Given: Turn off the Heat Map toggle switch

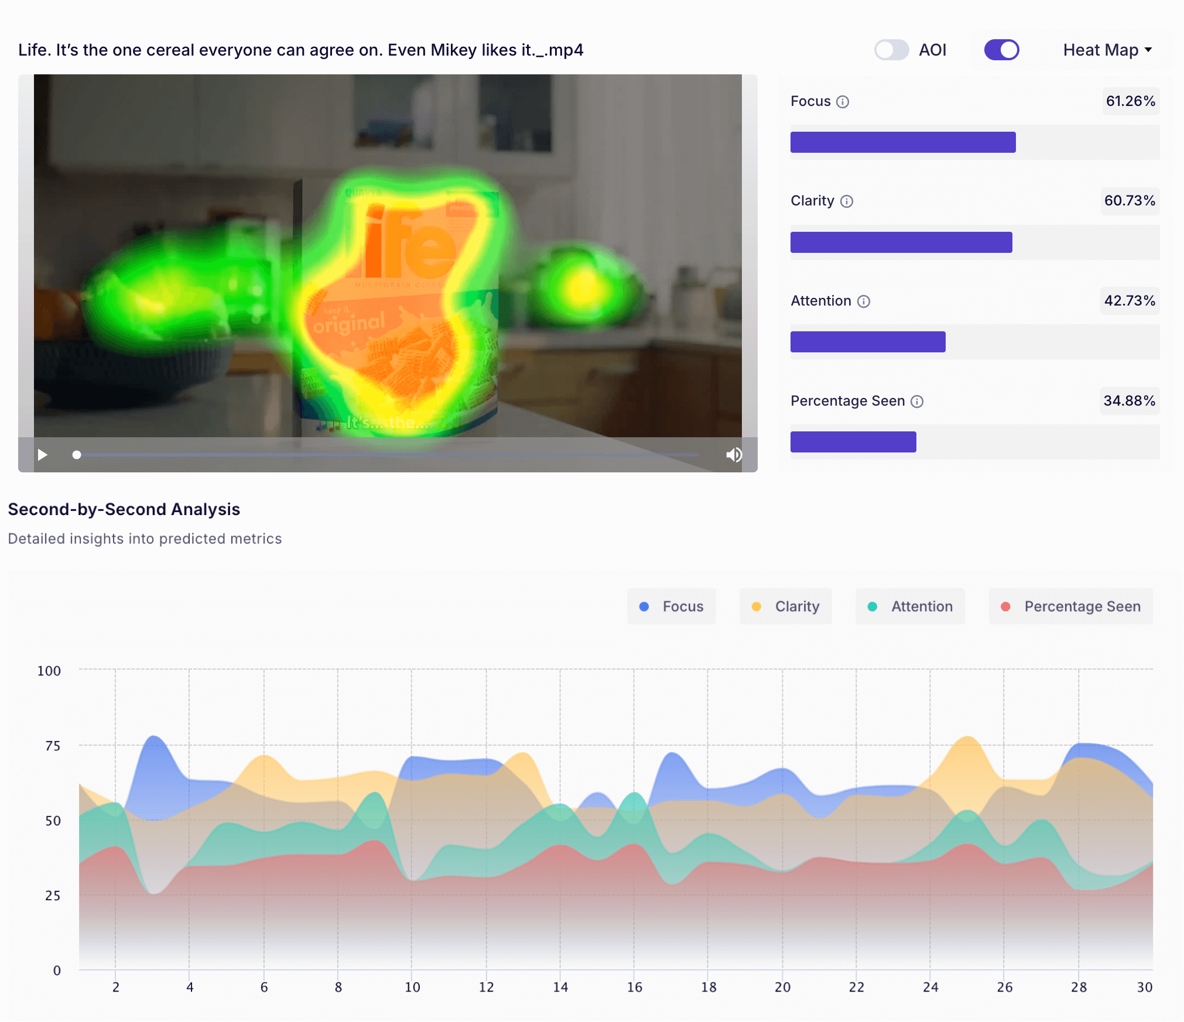Looking at the screenshot, I should point(1001,50).
